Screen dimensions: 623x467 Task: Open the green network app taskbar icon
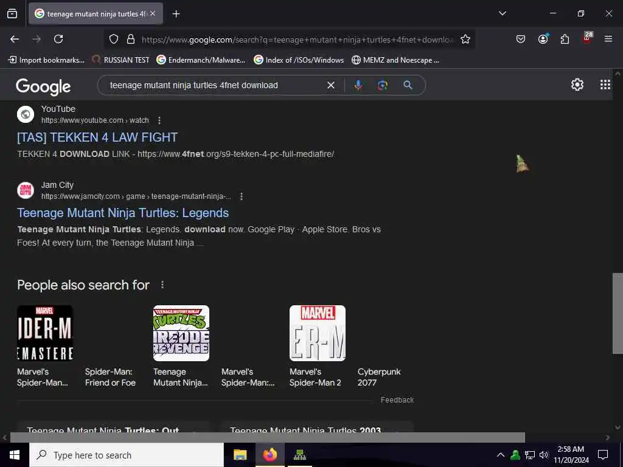(x=299, y=455)
